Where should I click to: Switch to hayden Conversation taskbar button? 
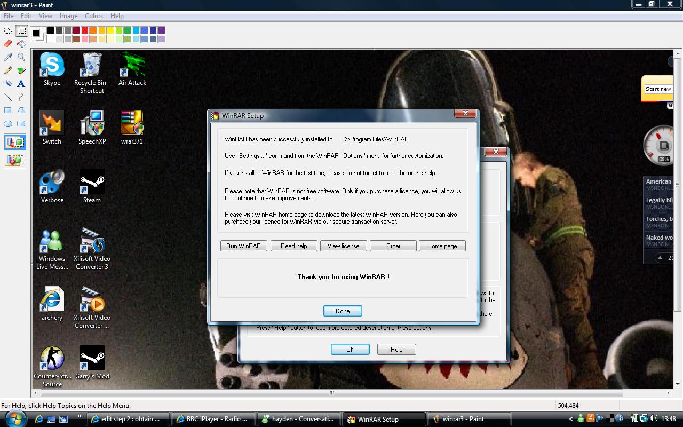(x=299, y=419)
